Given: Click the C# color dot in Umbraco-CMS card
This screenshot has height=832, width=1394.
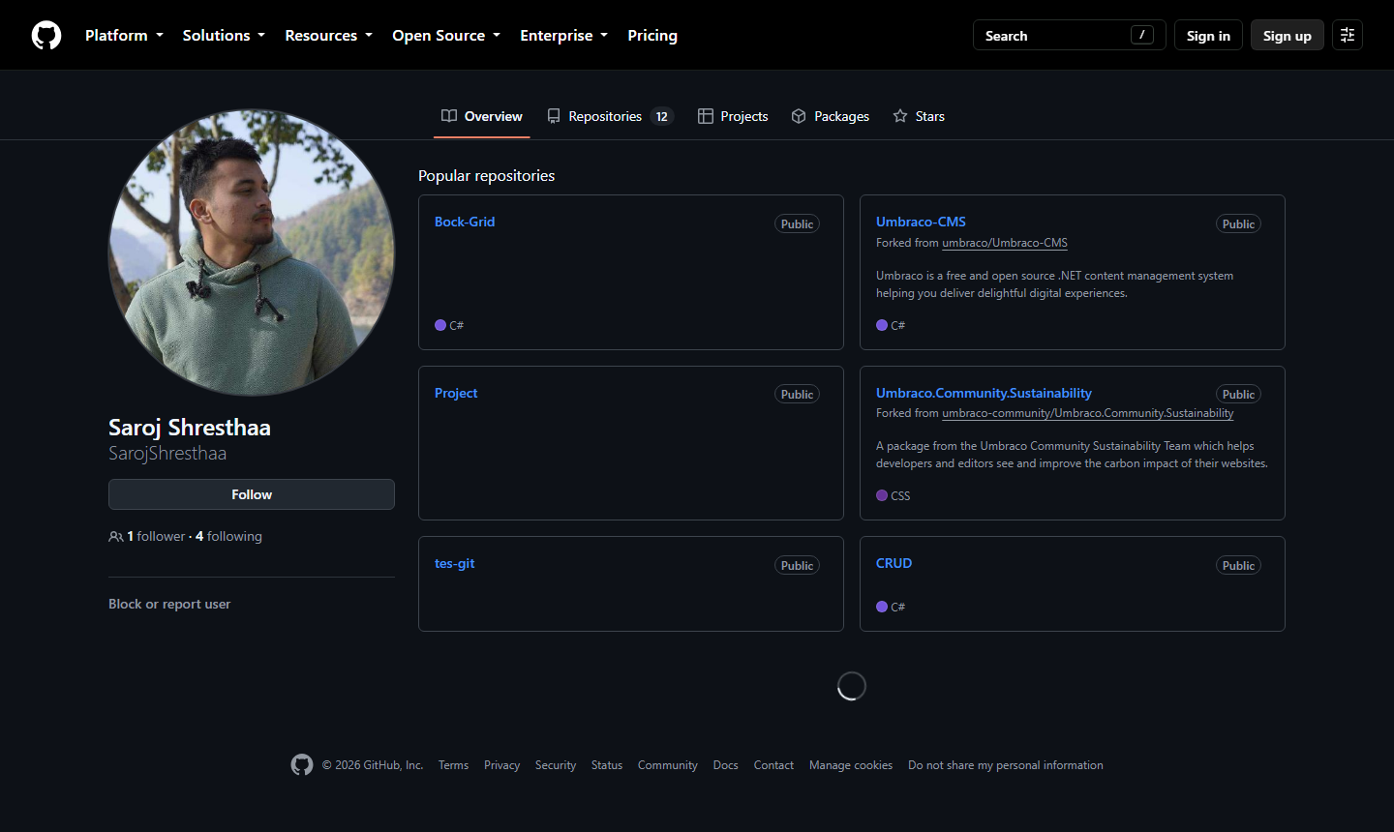Looking at the screenshot, I should click(x=882, y=325).
